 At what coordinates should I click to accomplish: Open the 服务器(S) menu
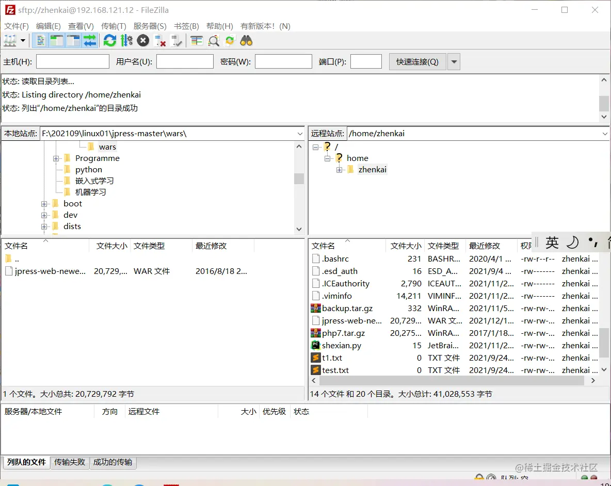pyautogui.click(x=150, y=26)
